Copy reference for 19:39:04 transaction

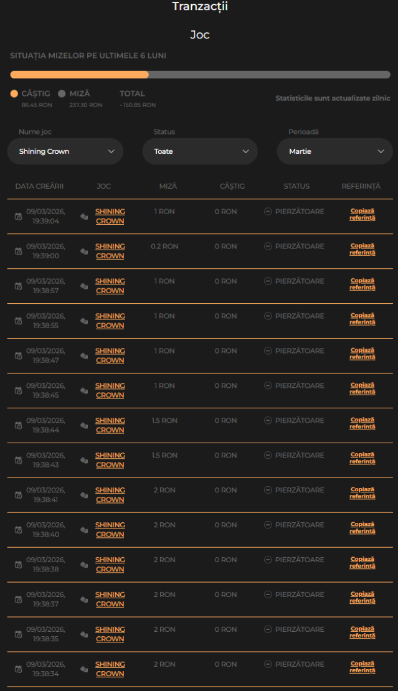click(362, 215)
